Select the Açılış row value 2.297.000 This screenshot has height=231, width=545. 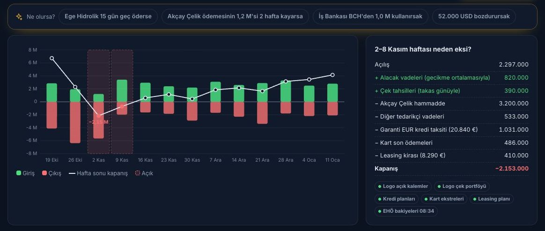coord(513,65)
